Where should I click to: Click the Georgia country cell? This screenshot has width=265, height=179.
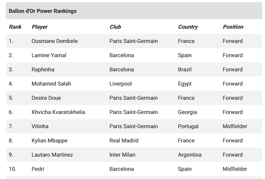[188, 112]
